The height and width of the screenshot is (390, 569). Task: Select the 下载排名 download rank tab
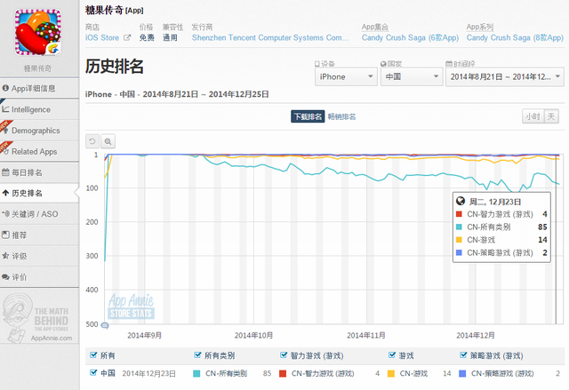308,116
